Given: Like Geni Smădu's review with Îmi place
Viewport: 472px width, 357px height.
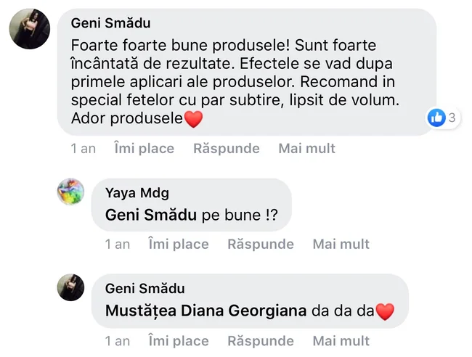Looking at the screenshot, I should pyautogui.click(x=144, y=149).
